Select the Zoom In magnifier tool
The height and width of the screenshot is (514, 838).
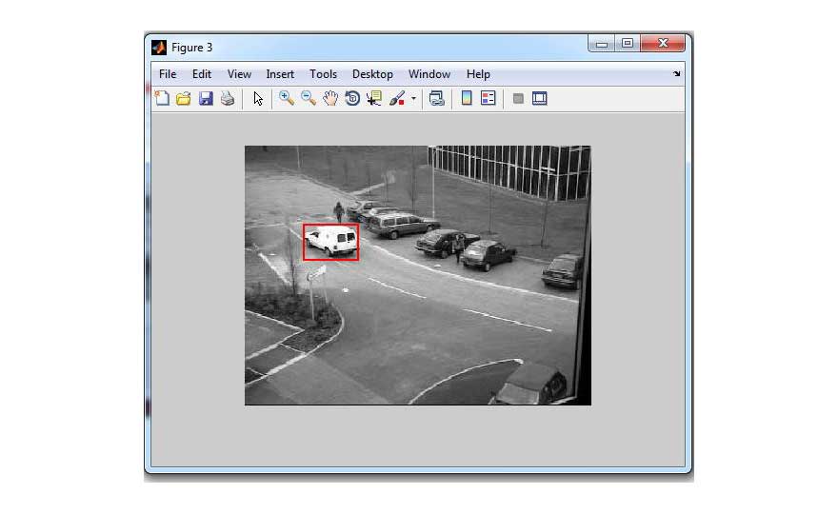tap(286, 98)
